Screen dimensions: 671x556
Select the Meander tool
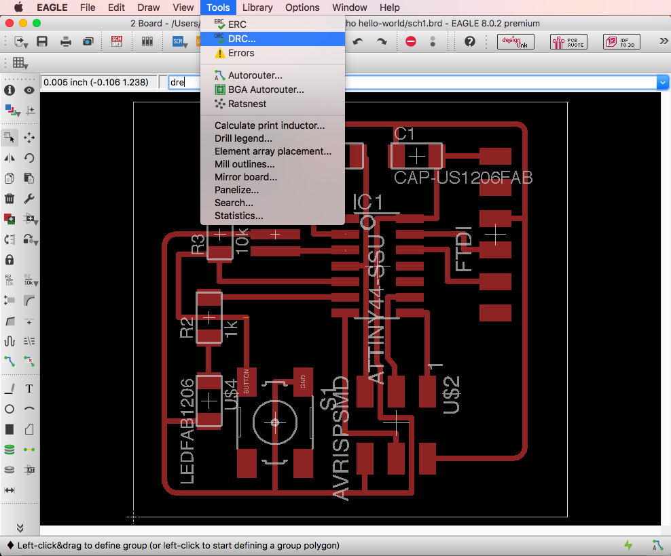tap(10, 341)
